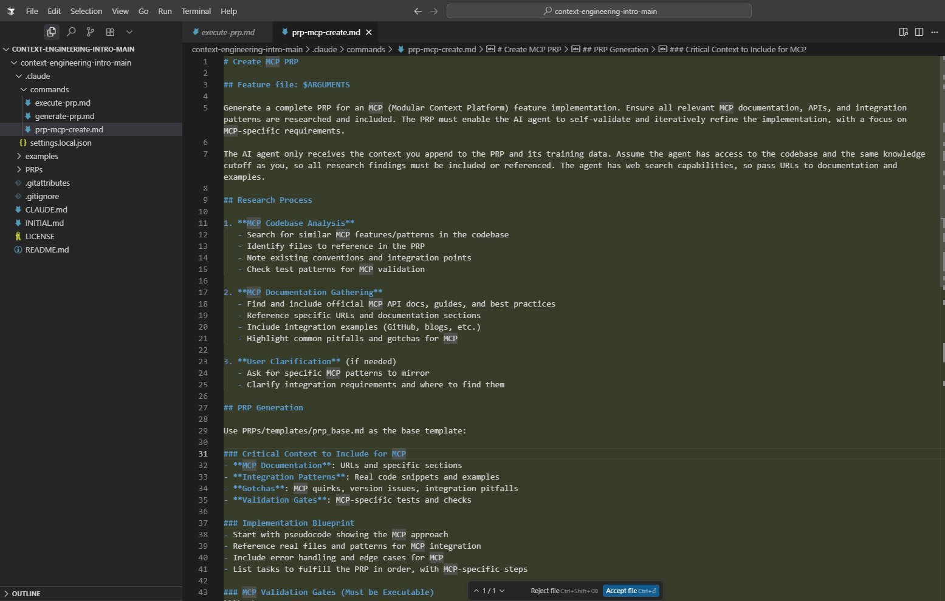945x601 pixels.
Task: Close the prp-mcp-create.md tab
Action: (x=368, y=32)
